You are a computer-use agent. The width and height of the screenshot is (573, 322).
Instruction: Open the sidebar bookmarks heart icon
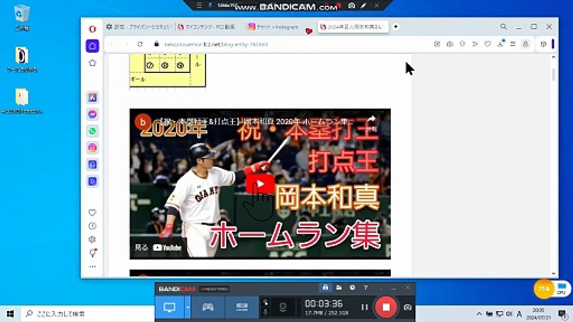pos(92,212)
